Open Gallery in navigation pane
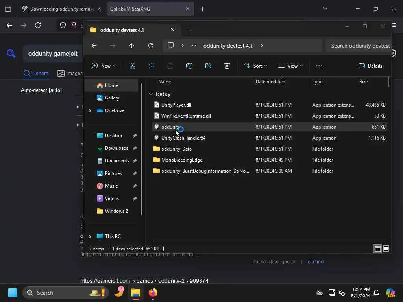The height and width of the screenshot is (302, 403). (x=111, y=98)
